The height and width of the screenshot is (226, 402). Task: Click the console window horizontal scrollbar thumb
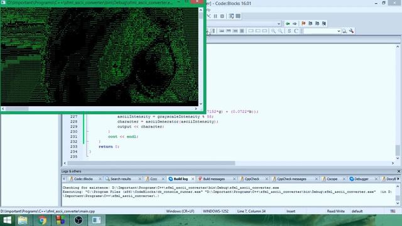(17, 109)
